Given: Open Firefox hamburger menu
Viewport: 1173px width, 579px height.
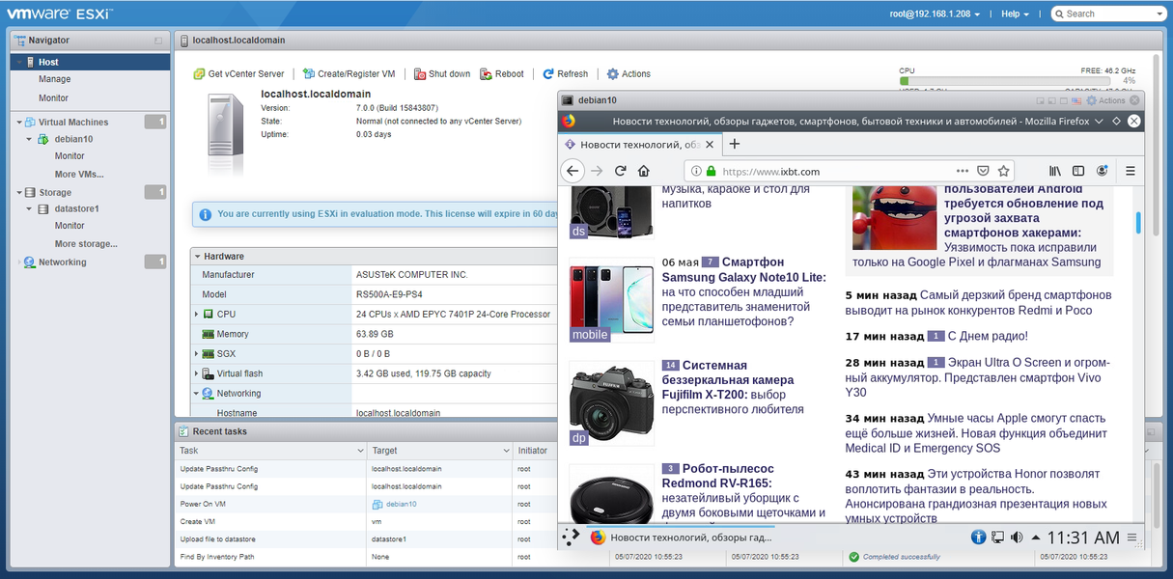Looking at the screenshot, I should 1131,171.
